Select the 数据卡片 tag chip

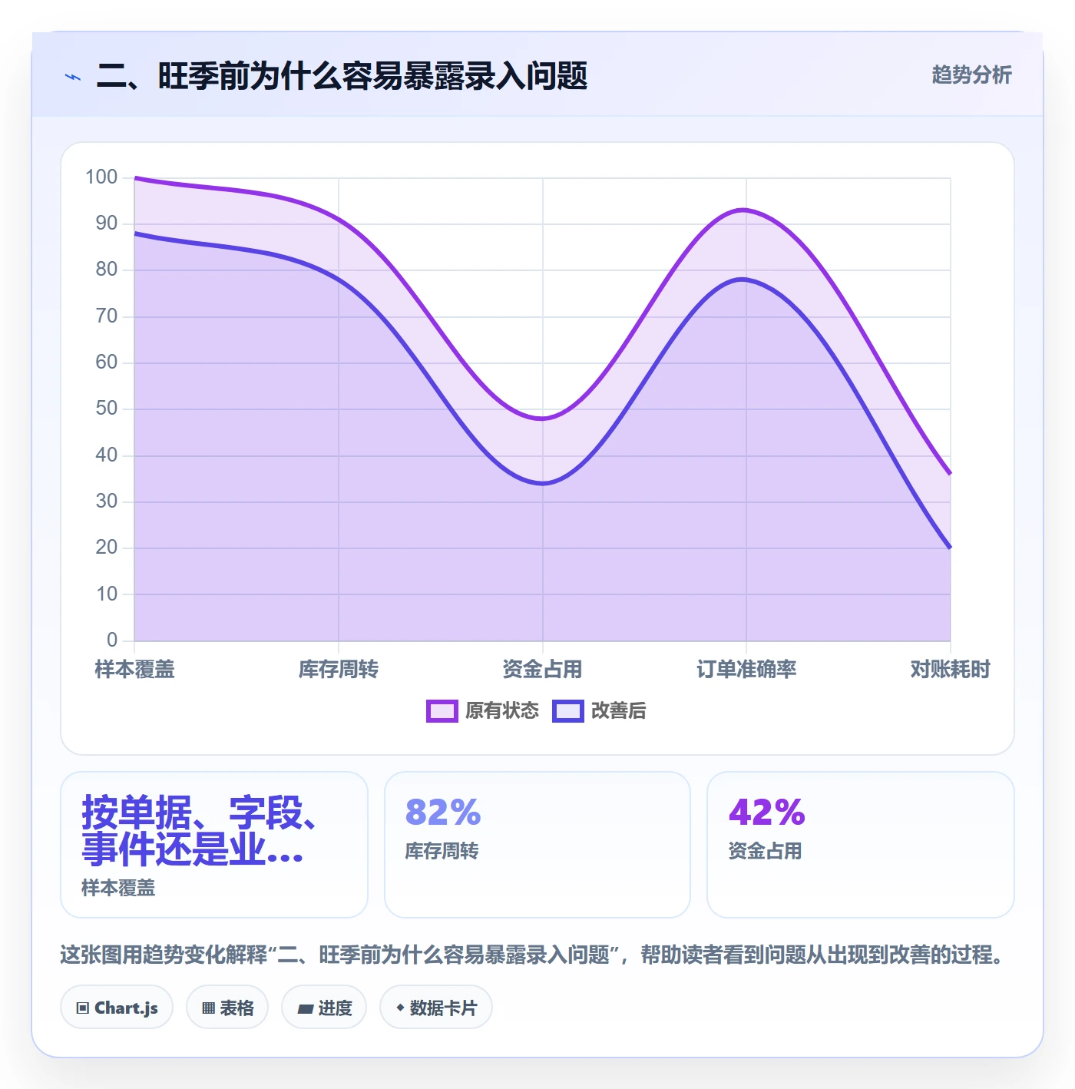click(x=436, y=1008)
